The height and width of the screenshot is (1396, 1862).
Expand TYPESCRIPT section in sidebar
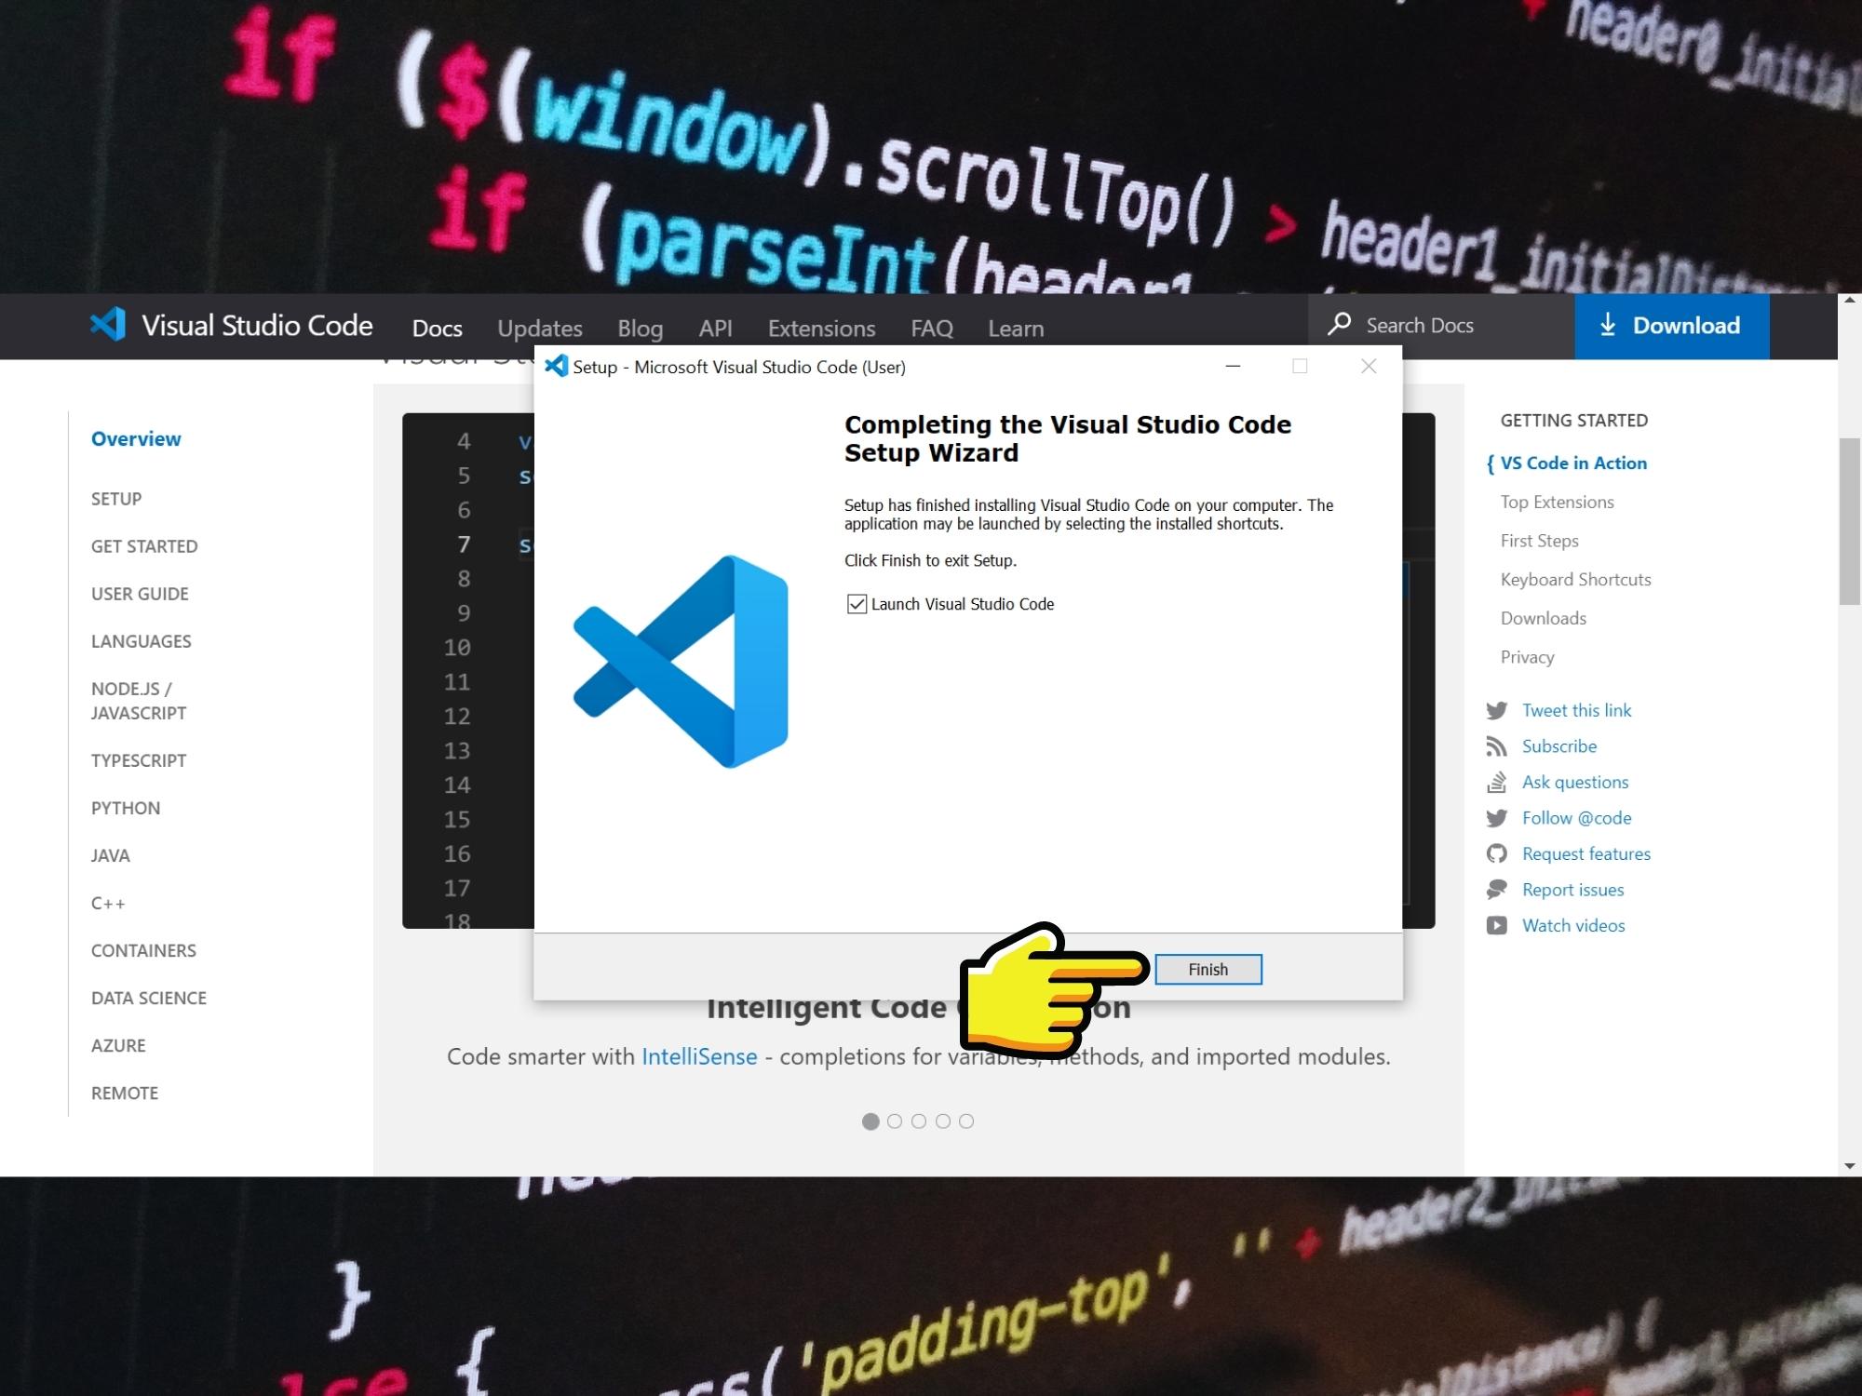click(x=139, y=760)
